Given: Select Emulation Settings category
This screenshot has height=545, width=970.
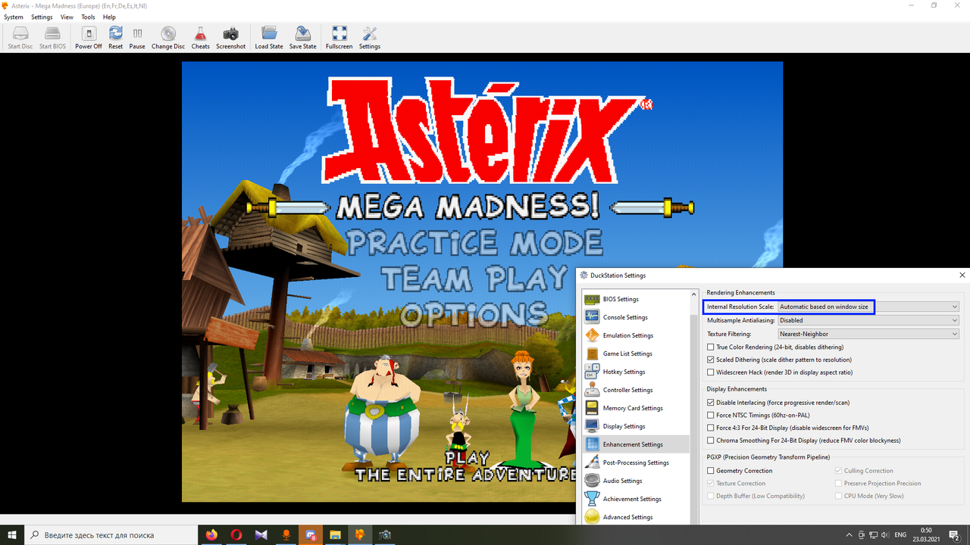Looking at the screenshot, I should pyautogui.click(x=636, y=335).
